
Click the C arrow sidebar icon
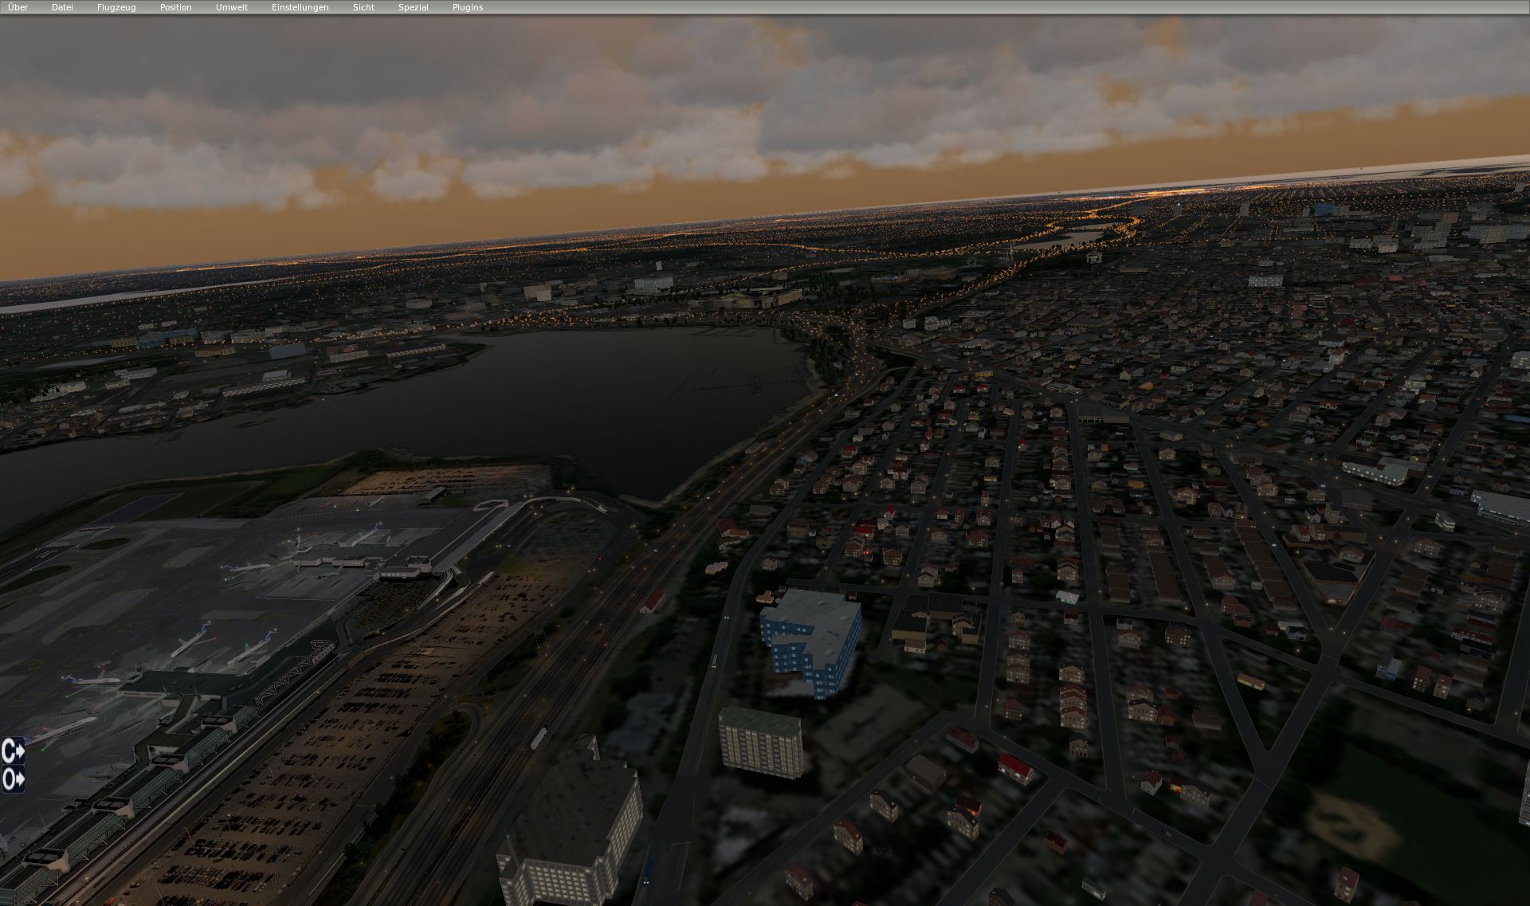pos(13,751)
